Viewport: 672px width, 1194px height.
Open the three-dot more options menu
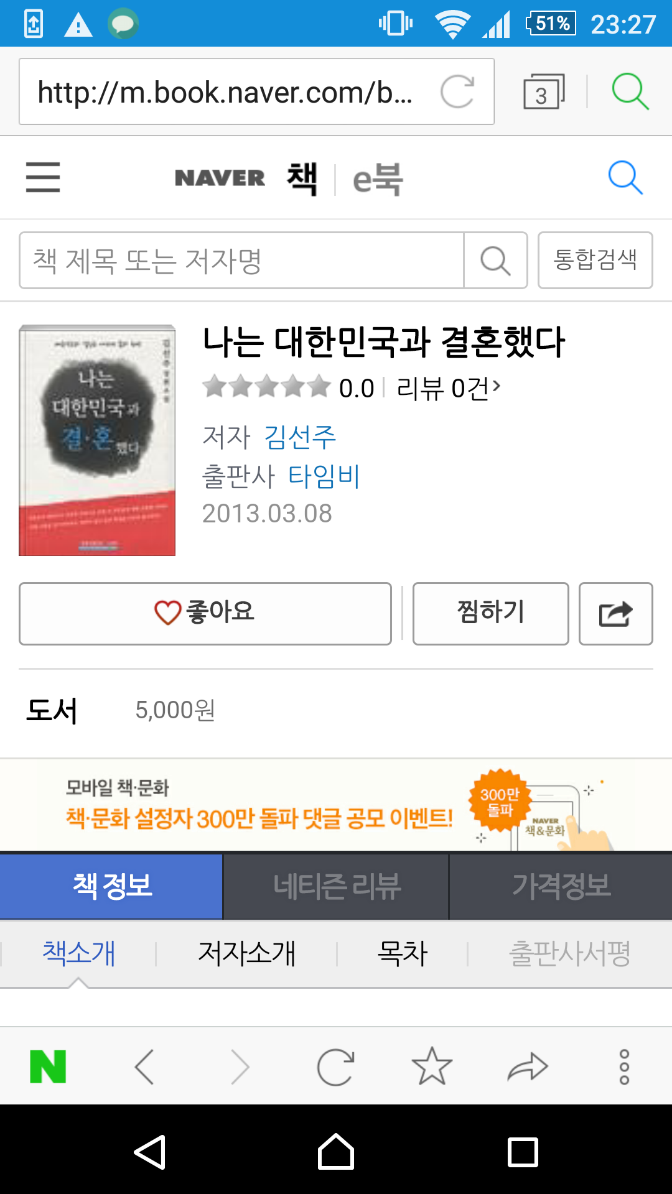pos(624,1067)
